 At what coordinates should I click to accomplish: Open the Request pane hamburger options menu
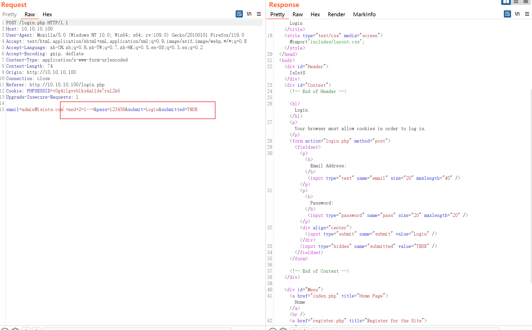[x=259, y=14]
